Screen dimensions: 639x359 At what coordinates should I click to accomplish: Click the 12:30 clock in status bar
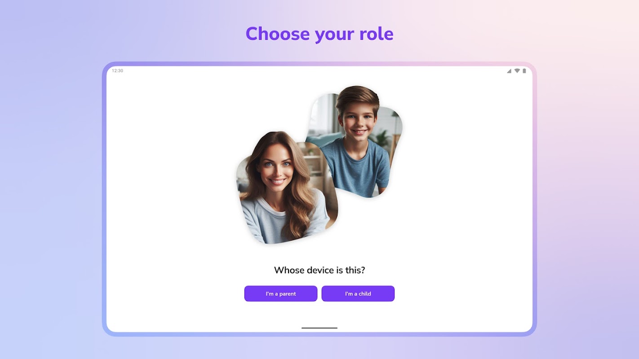[x=117, y=71]
